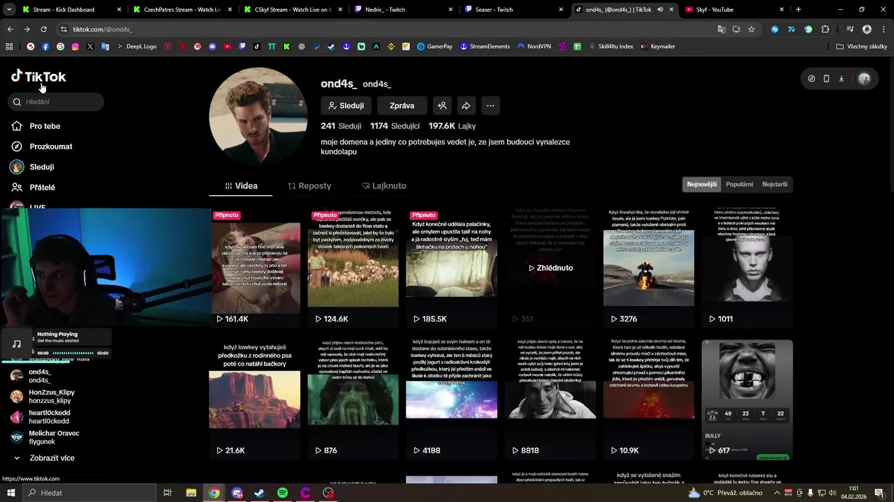Open the tab search dropdown in Chrome
894x502 pixels.
(x=10, y=10)
